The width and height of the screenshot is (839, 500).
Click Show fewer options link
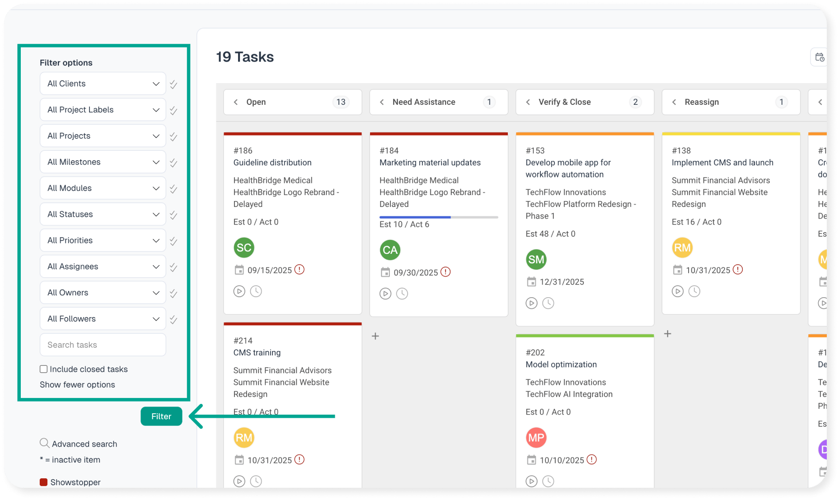coord(77,385)
